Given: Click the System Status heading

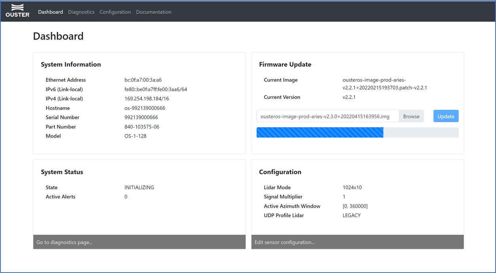Looking at the screenshot, I should tap(62, 172).
